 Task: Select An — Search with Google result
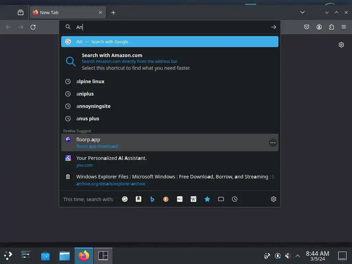point(170,42)
